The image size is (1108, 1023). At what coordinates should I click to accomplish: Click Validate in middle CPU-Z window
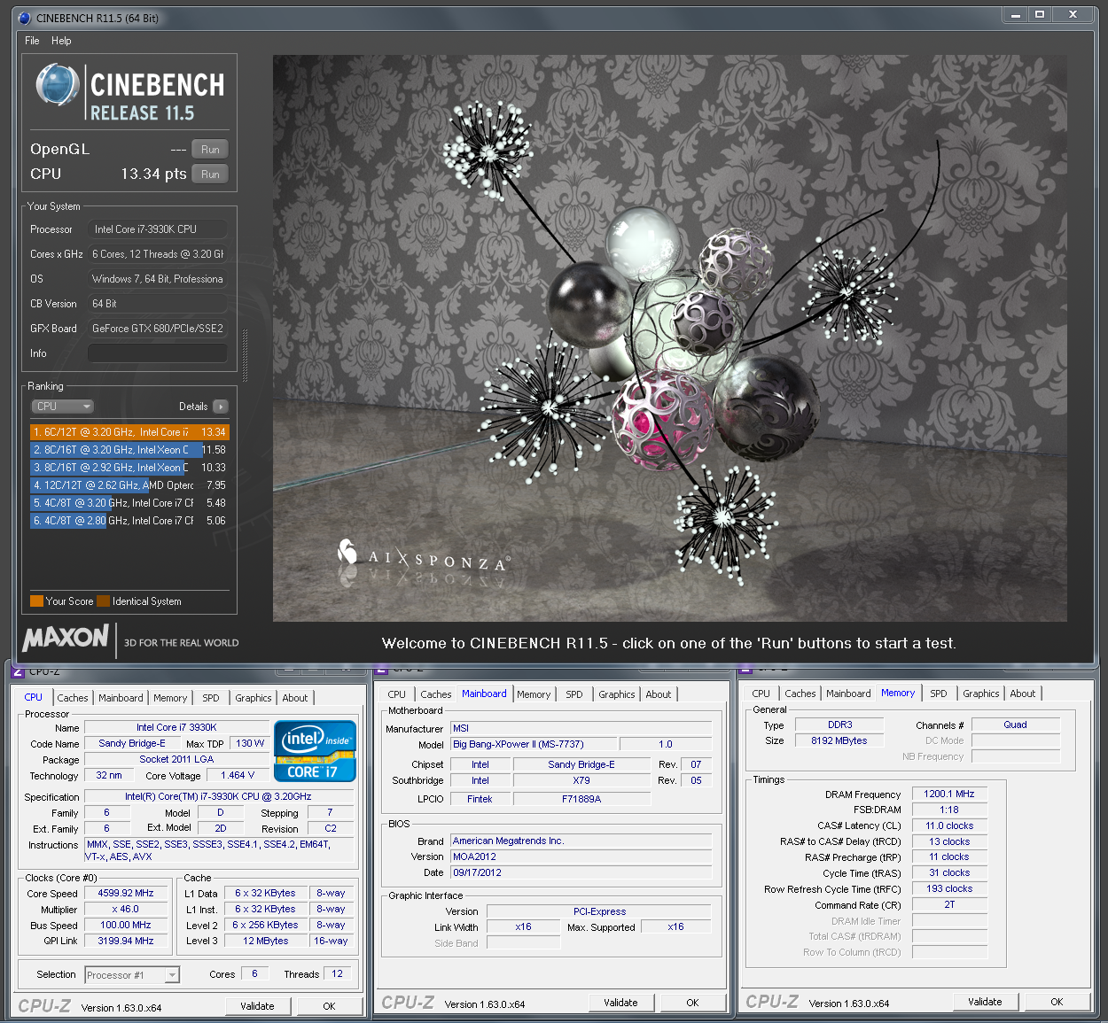tap(620, 1003)
